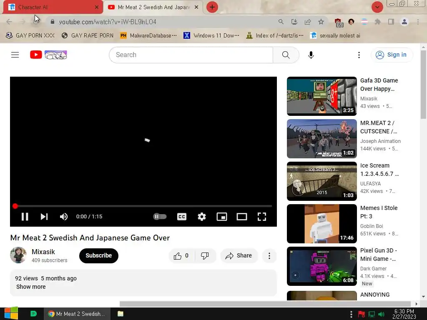Enter fullscreen mode
Viewport: 427px width, 320px height.
click(262, 217)
